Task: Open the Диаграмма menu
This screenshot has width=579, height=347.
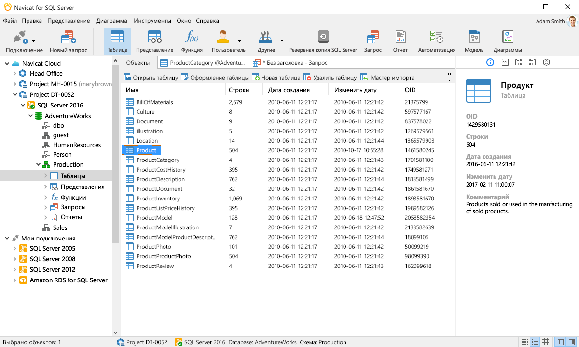Action: tap(111, 21)
